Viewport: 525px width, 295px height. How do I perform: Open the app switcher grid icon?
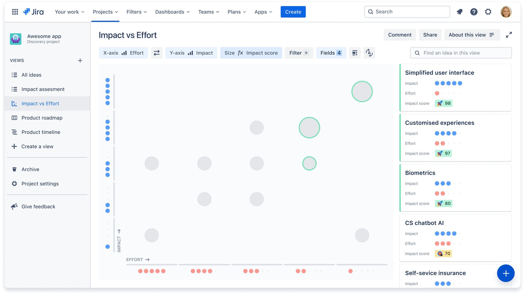click(x=15, y=12)
